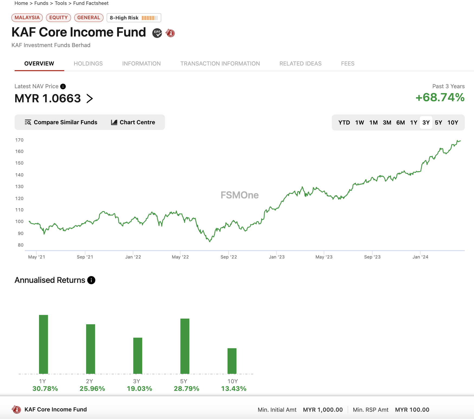Image resolution: width=474 pixels, height=419 pixels.
Task: Expand NAV price details chevron
Action: pos(90,99)
